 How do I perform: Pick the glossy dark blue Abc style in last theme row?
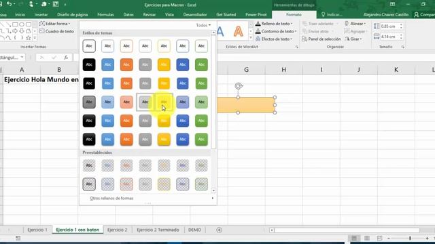coord(183,140)
